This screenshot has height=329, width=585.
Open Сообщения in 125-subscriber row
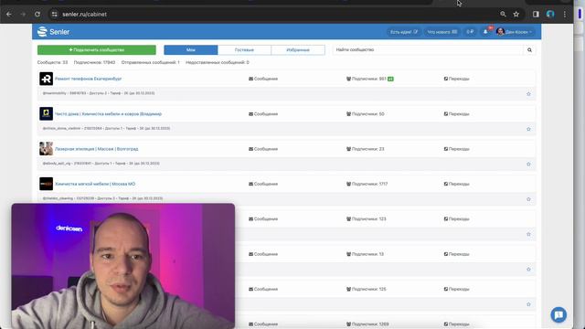click(263, 289)
